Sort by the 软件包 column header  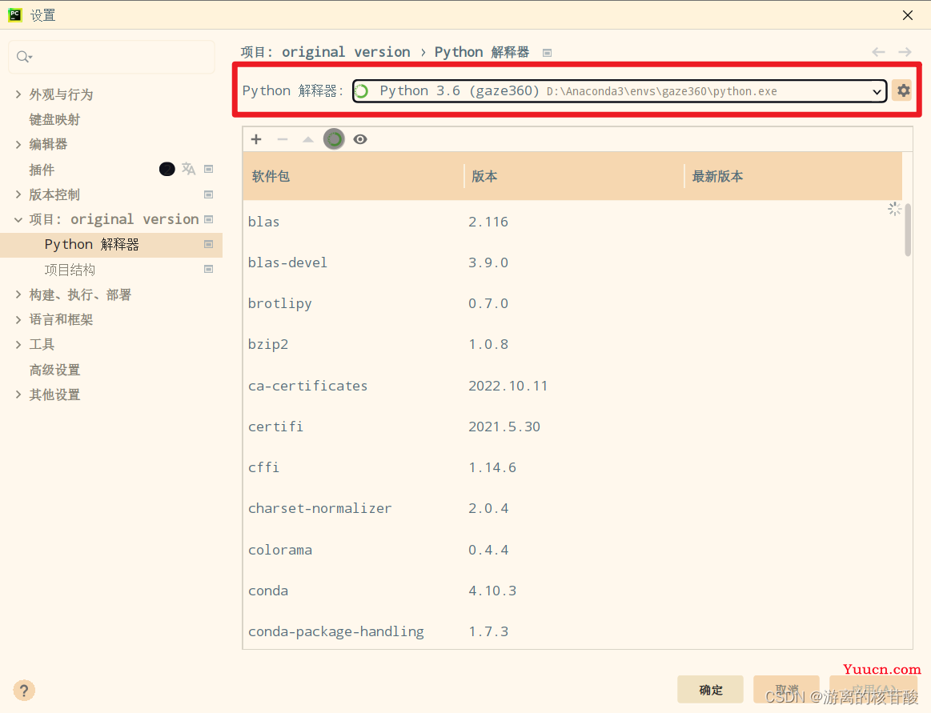coord(353,176)
